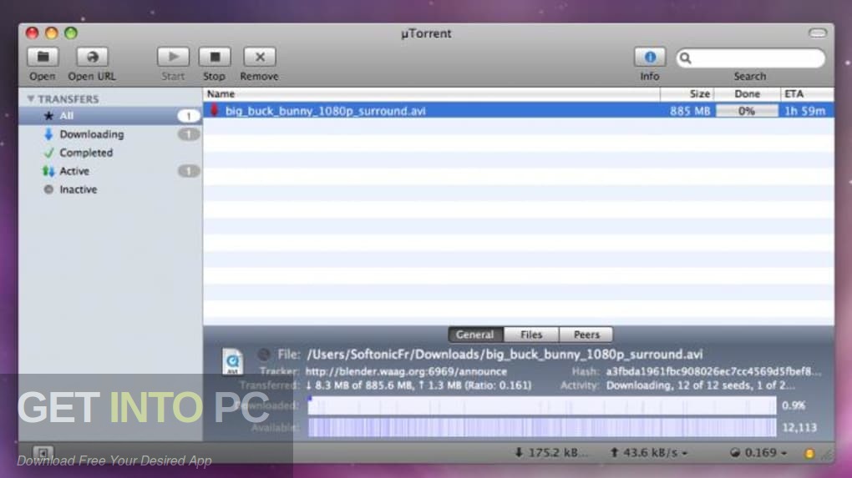
Task: Stop the torrent with Stop icon
Action: [x=215, y=57]
